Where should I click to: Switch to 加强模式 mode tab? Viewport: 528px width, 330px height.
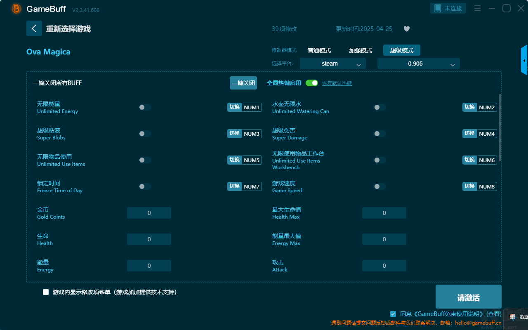click(361, 50)
